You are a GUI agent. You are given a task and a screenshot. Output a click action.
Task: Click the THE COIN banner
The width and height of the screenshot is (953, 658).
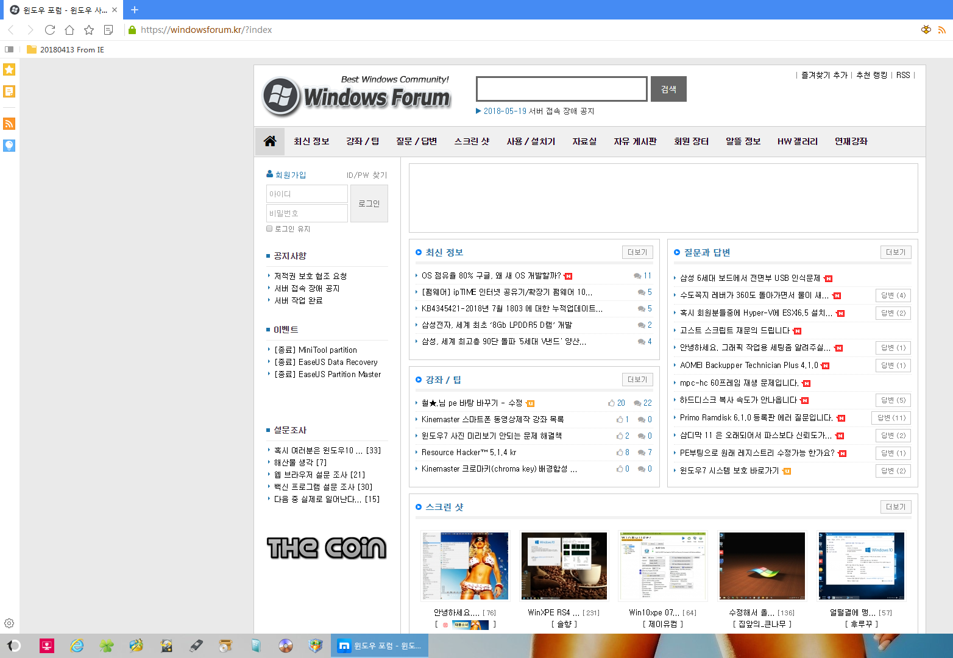click(327, 548)
